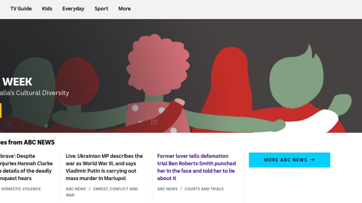Image resolution: width=362 pixels, height=203 pixels.
Task: Click ABC NEWS tag under Ukrainian MP story
Action: click(x=76, y=189)
